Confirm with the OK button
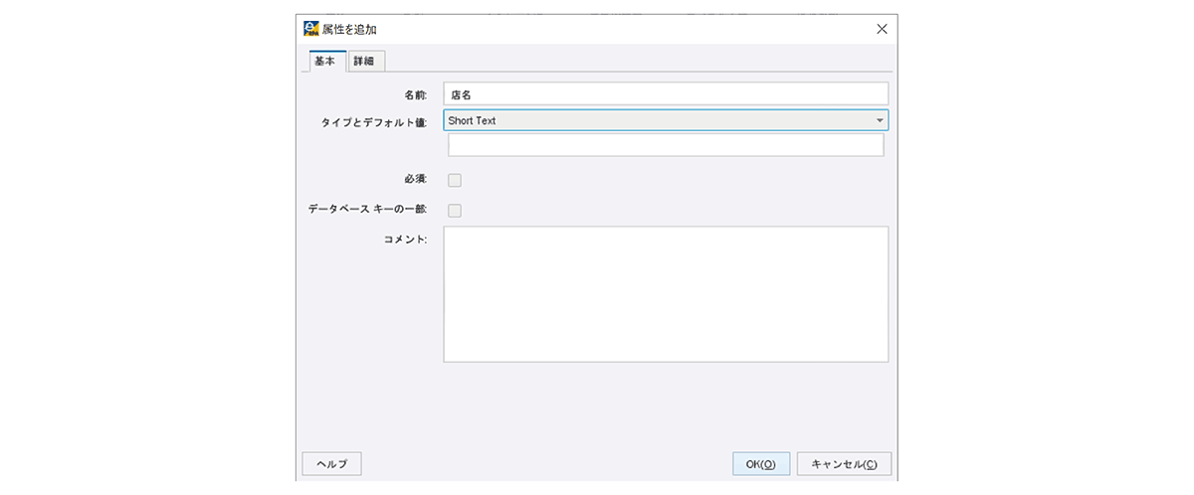 pyautogui.click(x=761, y=464)
